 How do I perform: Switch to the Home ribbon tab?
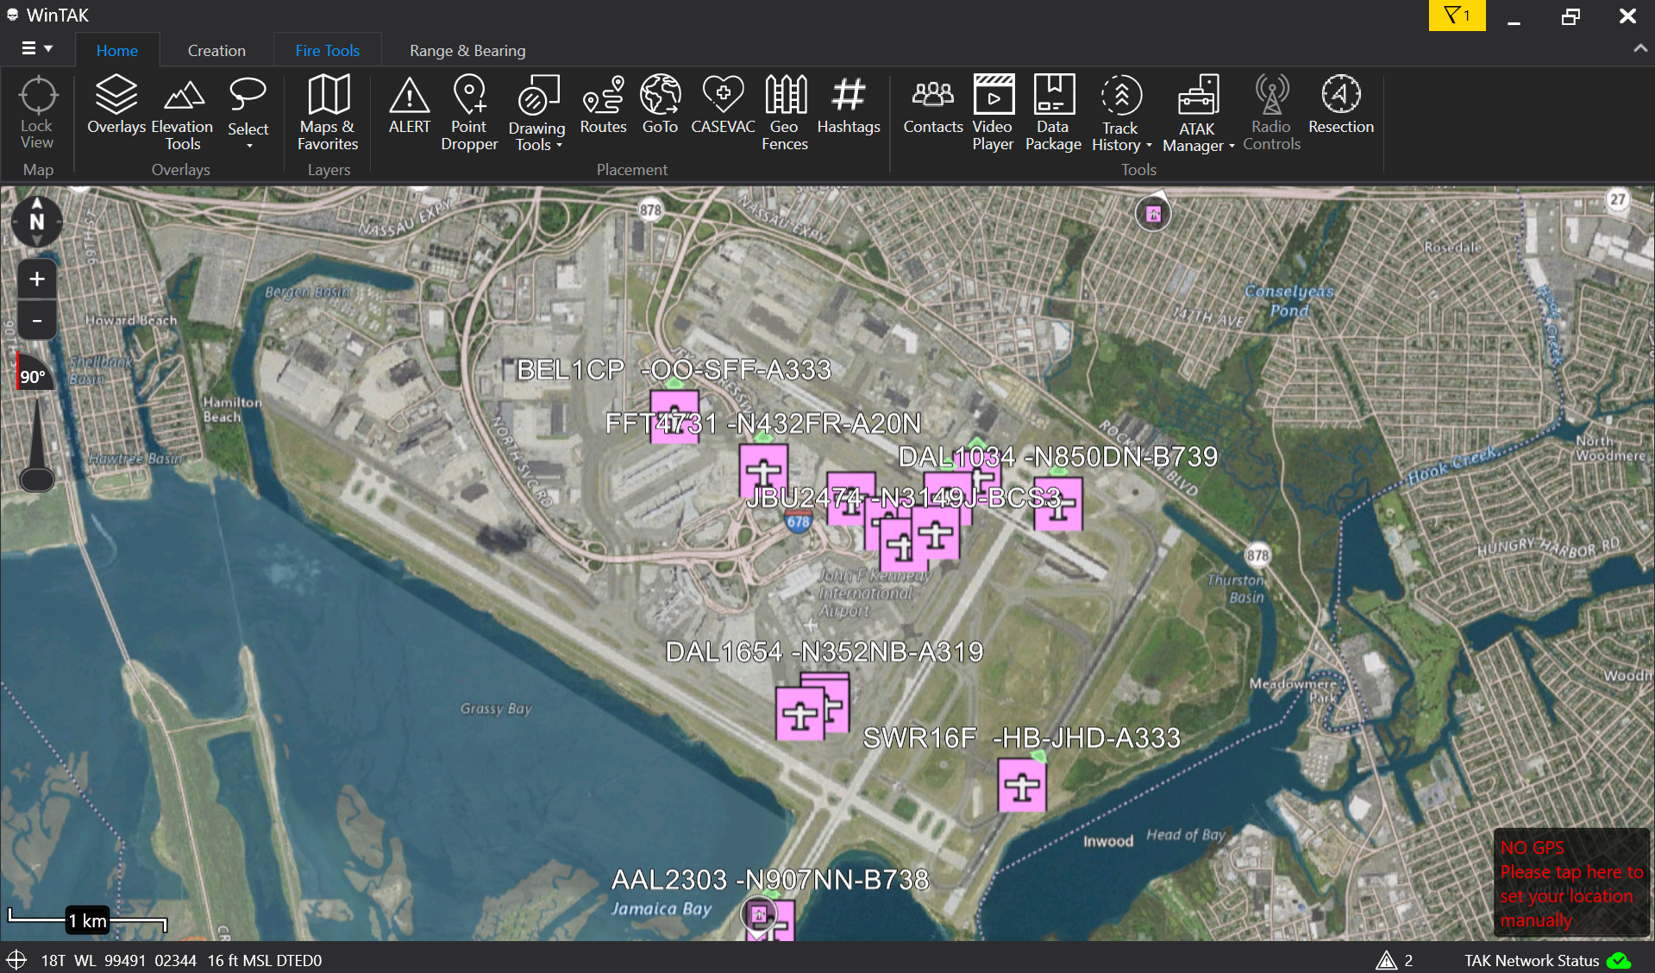pyautogui.click(x=117, y=50)
